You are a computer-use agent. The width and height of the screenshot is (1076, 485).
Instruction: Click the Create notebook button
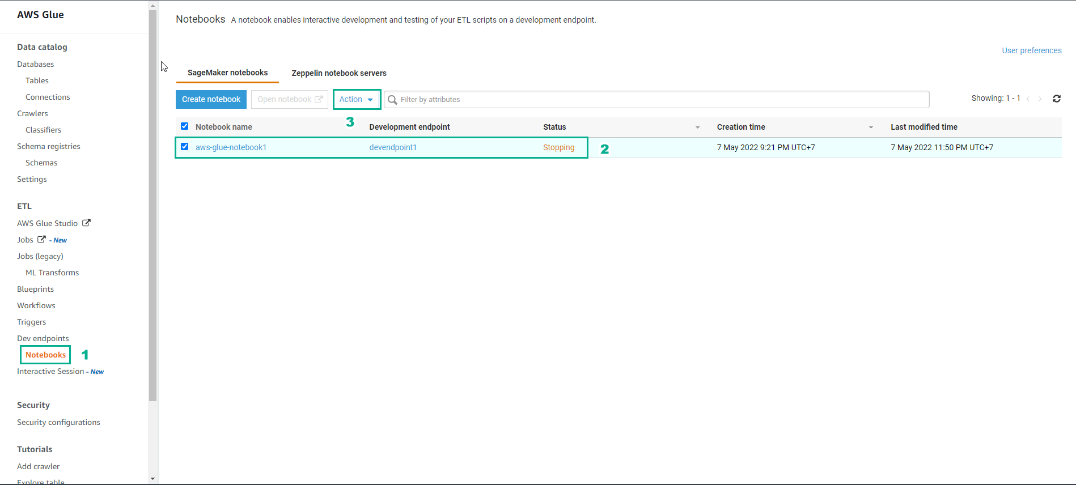tap(211, 99)
